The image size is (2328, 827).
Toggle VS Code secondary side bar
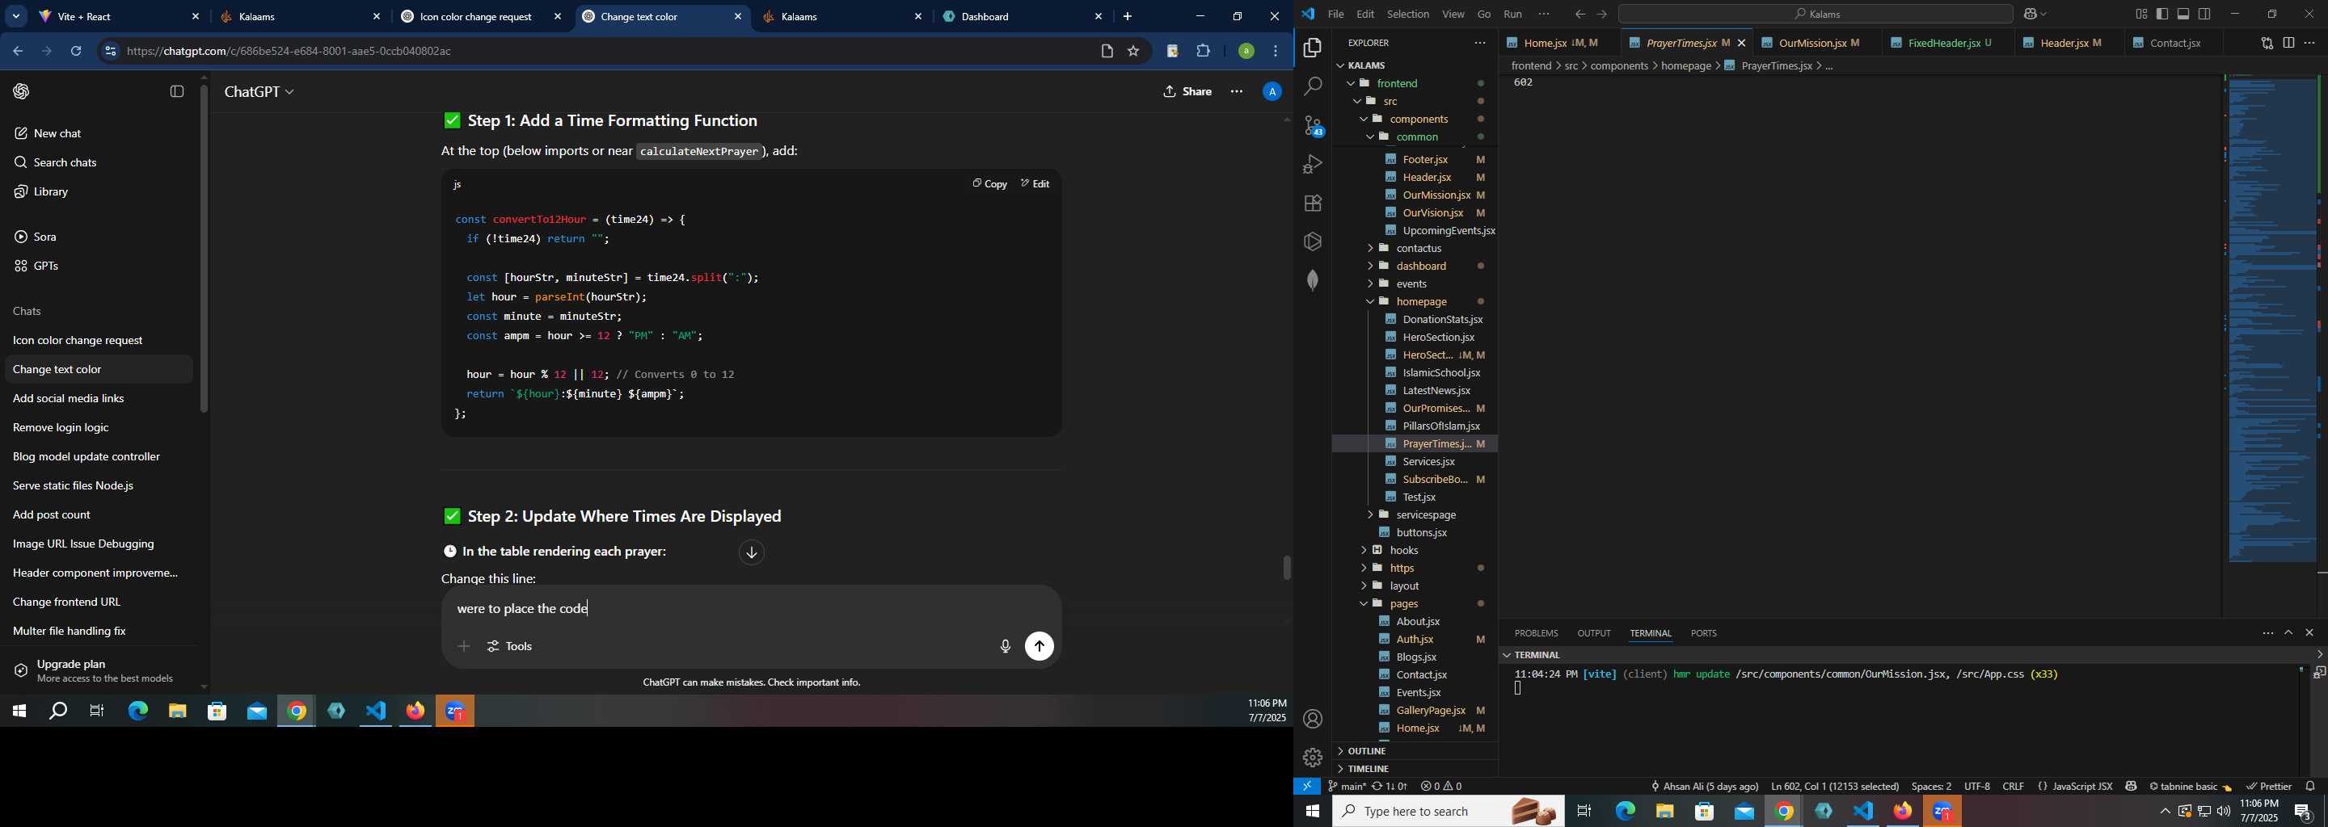(2205, 15)
